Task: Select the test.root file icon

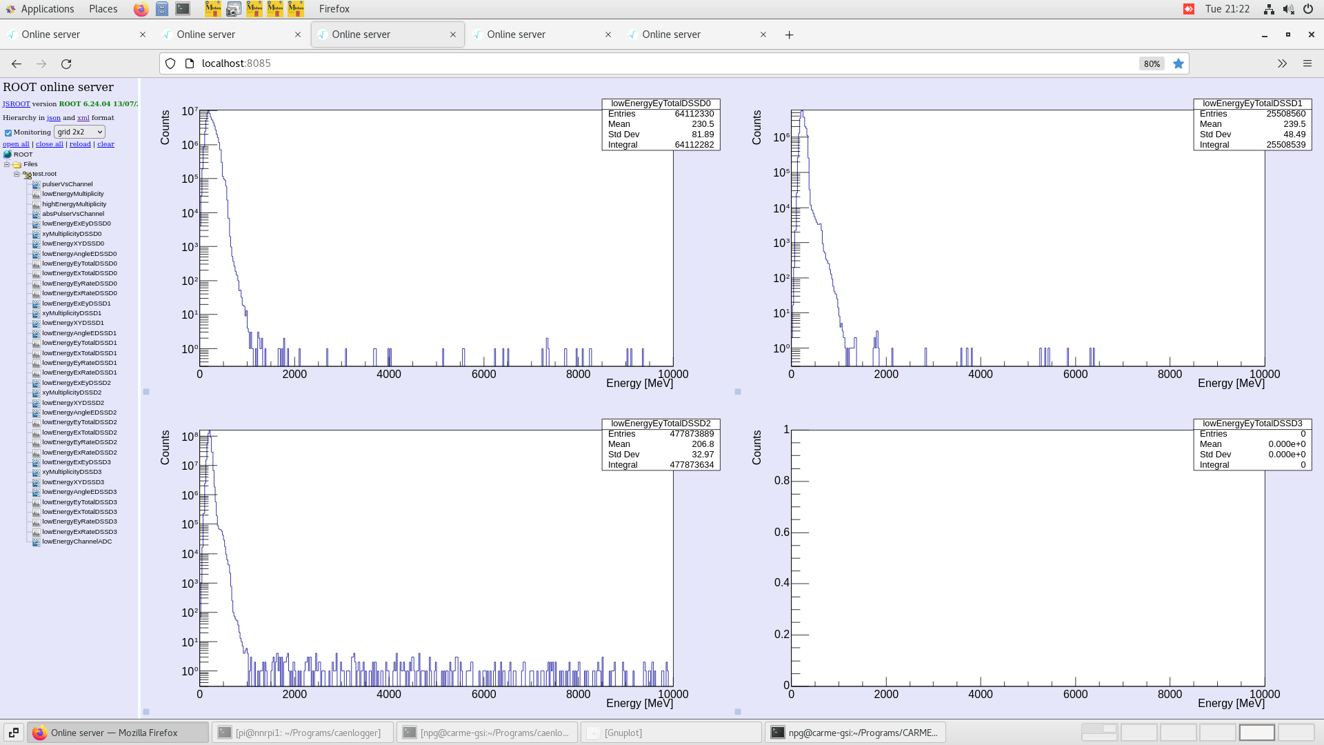Action: coord(28,174)
